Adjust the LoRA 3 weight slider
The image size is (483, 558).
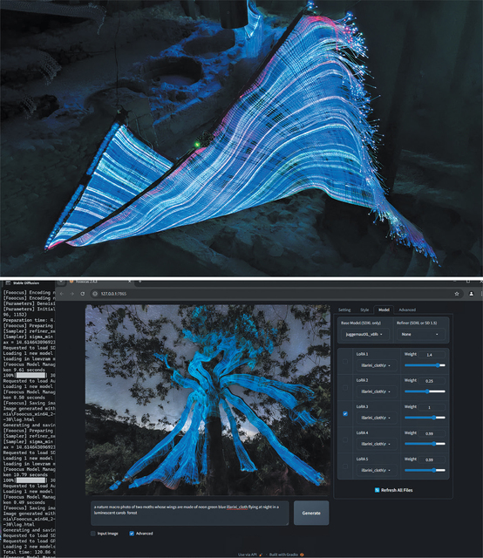coord(425,418)
